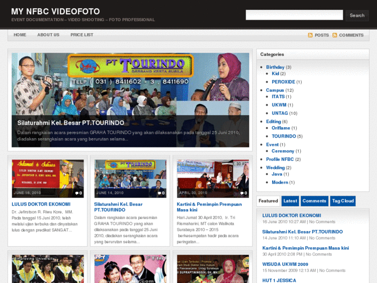
Task: Open the About Us page
Action: click(x=48, y=35)
